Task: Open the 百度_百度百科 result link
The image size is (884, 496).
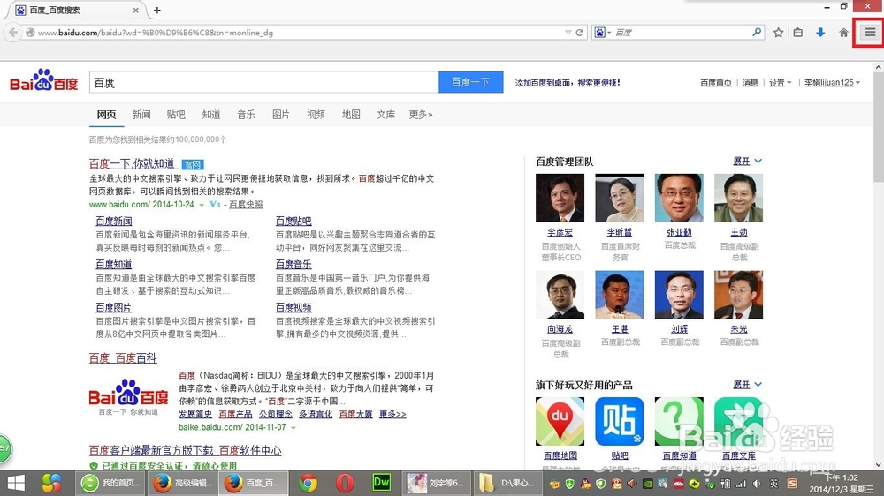Action: click(123, 358)
